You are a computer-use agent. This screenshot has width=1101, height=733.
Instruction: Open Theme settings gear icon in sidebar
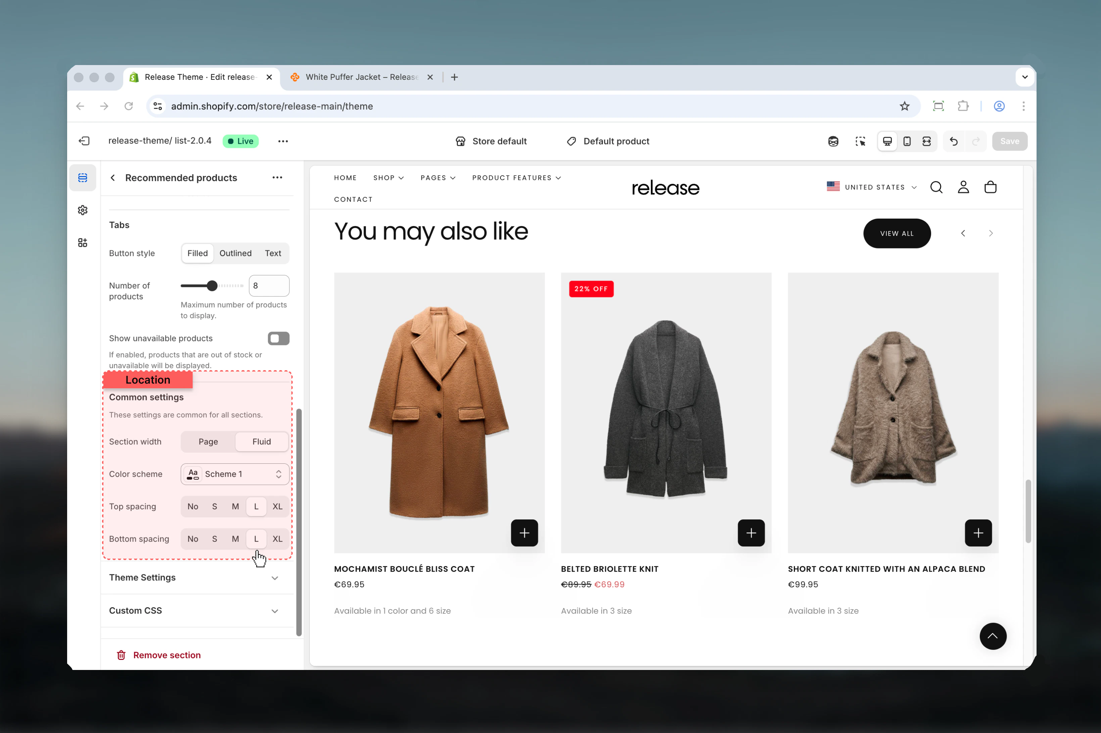click(83, 210)
